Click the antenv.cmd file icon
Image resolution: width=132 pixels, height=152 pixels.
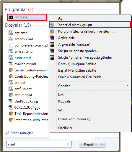11,39
